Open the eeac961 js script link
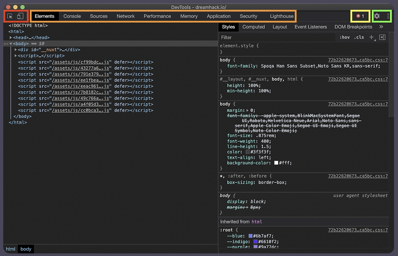Image resolution: width=398 pixels, height=256 pixels. pos(81,86)
